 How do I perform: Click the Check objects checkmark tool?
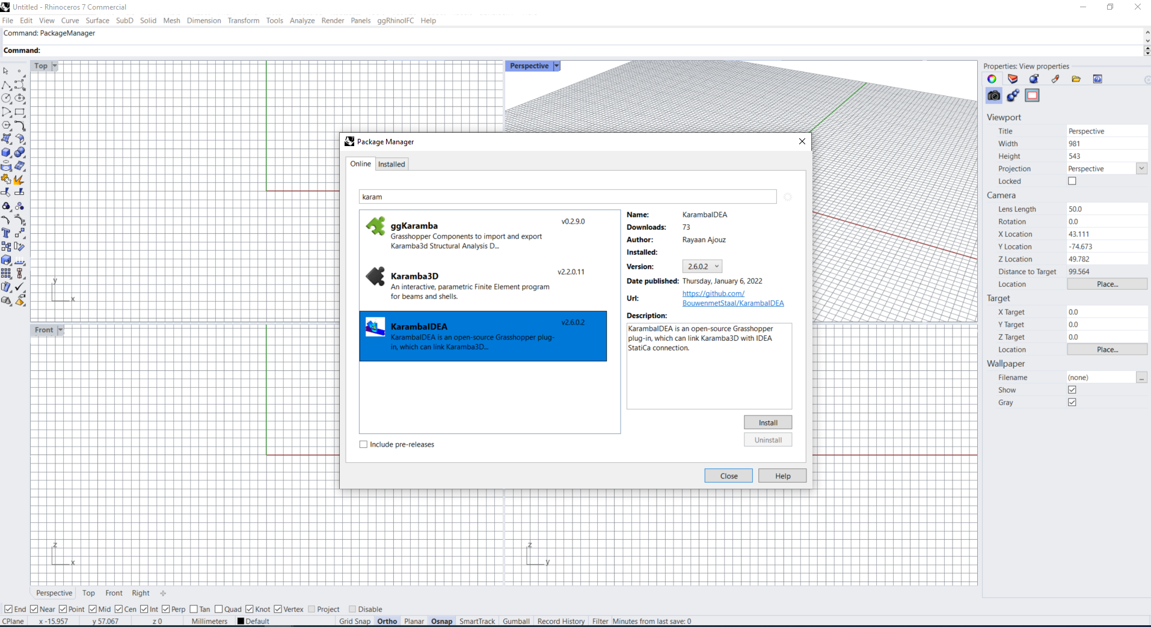[x=20, y=287]
